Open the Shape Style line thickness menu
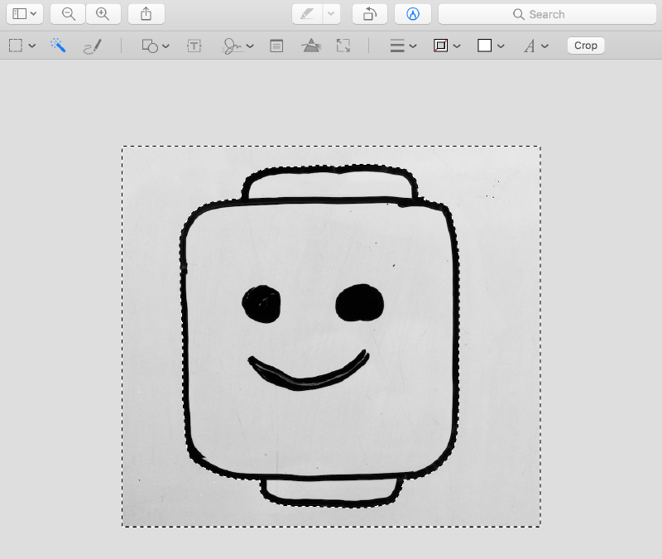Image resolution: width=662 pixels, height=559 pixels. (x=403, y=46)
